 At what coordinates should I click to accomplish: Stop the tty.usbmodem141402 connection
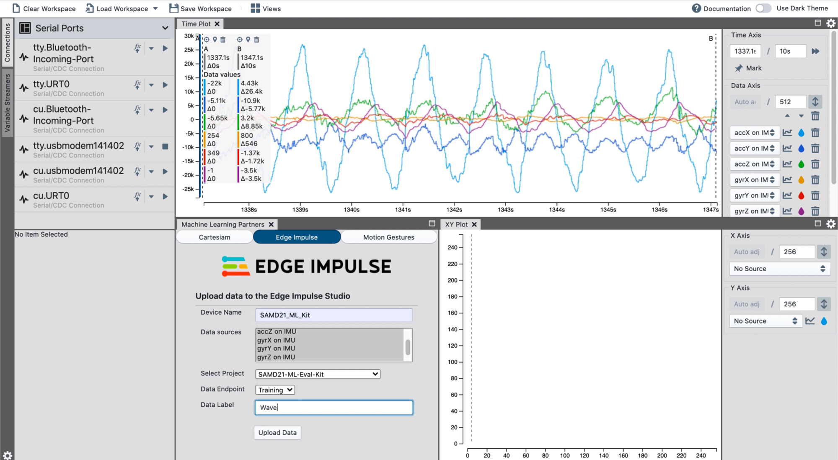pos(165,146)
